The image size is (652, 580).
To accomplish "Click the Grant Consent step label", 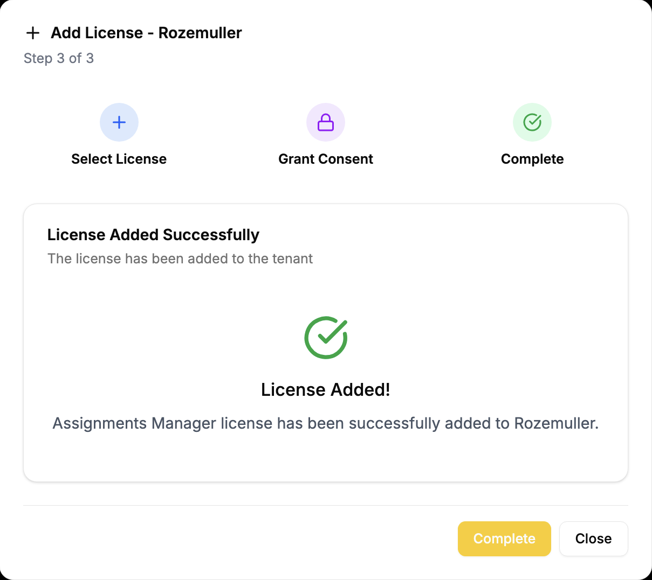I will (x=326, y=159).
